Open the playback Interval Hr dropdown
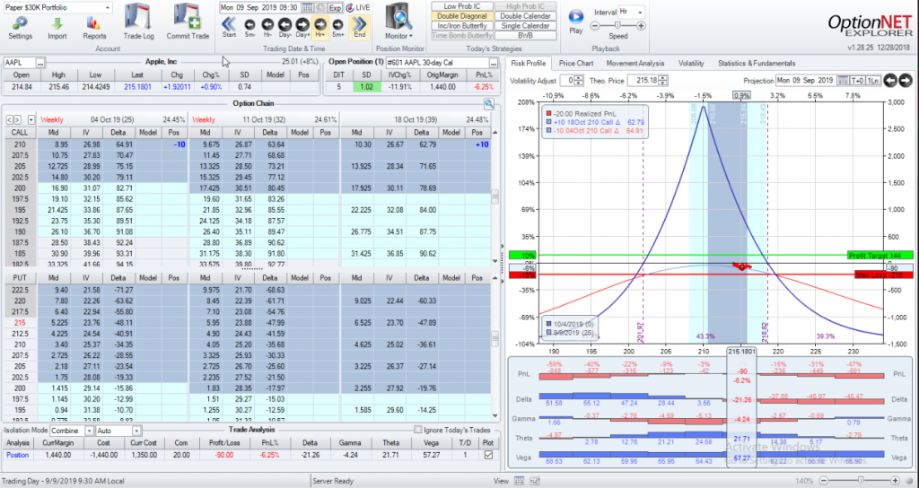Viewport: 919px width, 488px height. click(x=639, y=12)
